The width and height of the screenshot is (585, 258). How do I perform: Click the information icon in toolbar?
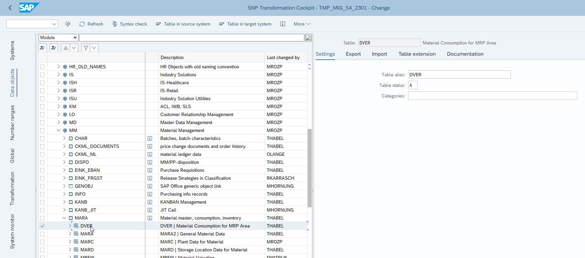[283, 24]
